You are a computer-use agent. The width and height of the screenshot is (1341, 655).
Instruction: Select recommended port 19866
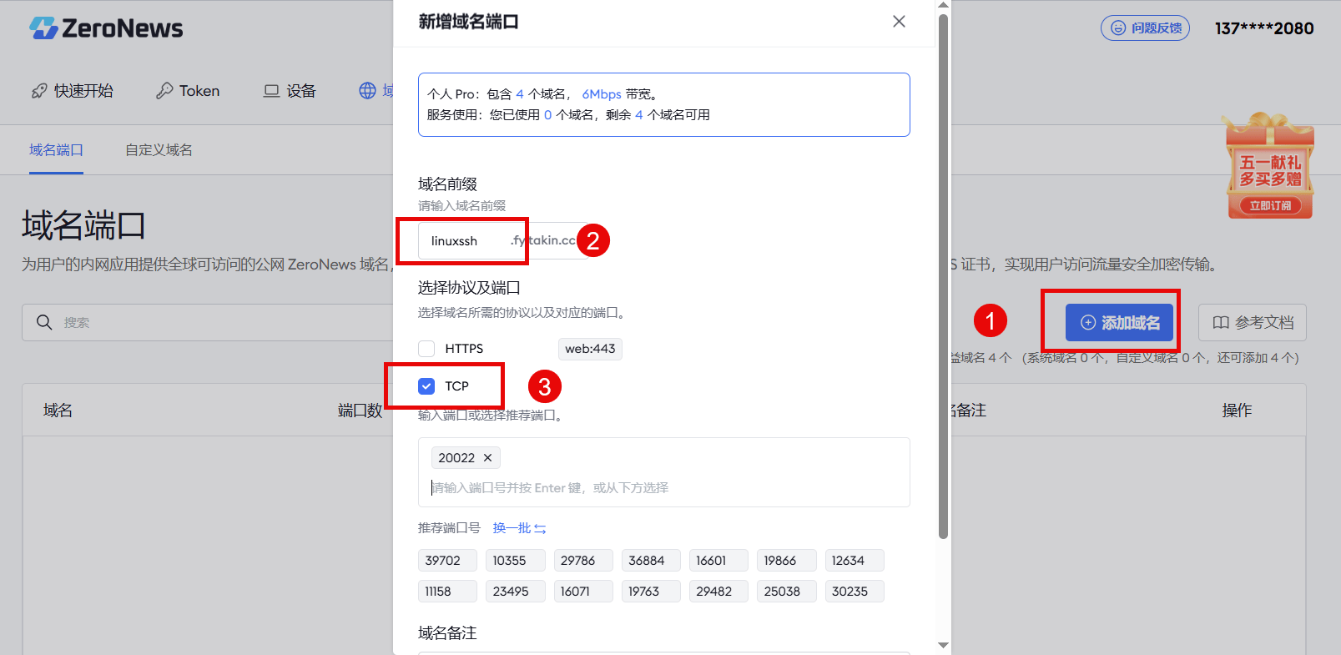click(787, 561)
